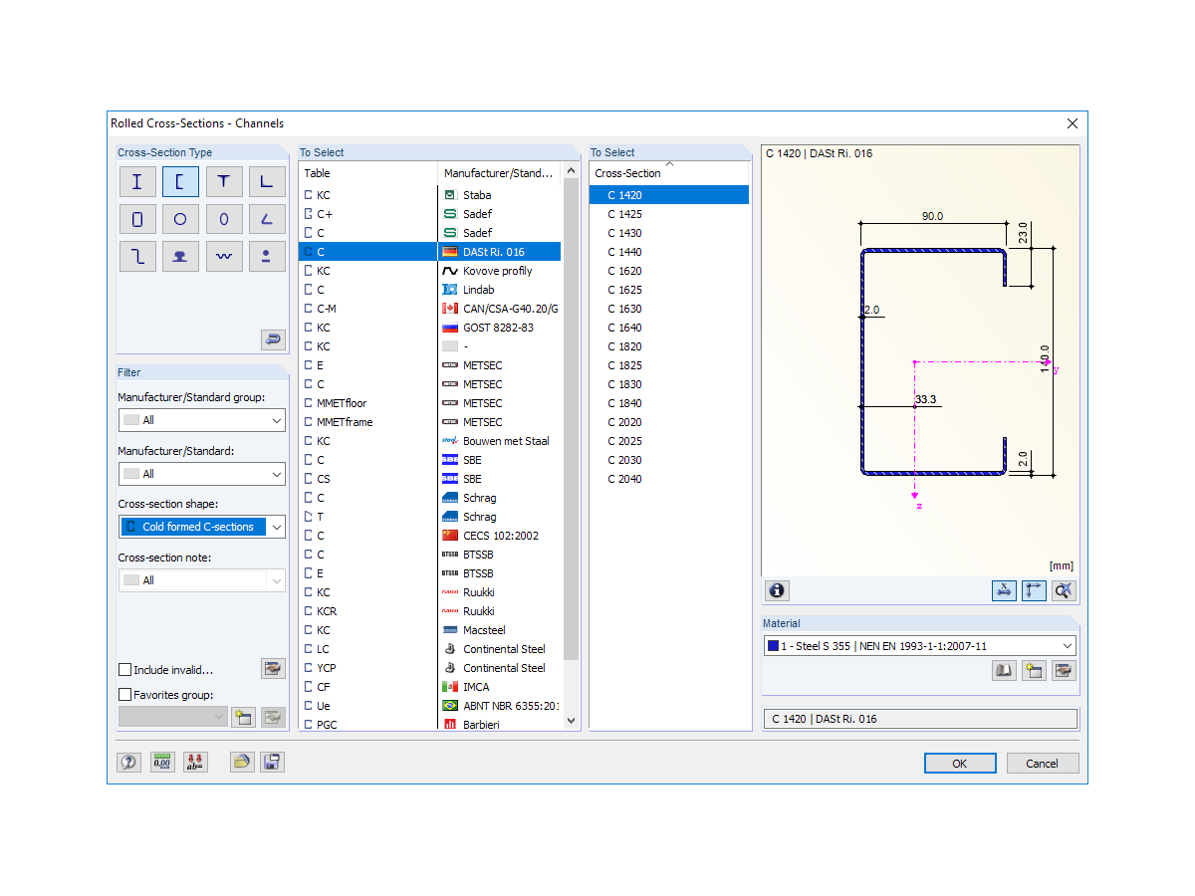
Task: Open the Material dropdown
Action: [x=919, y=646]
